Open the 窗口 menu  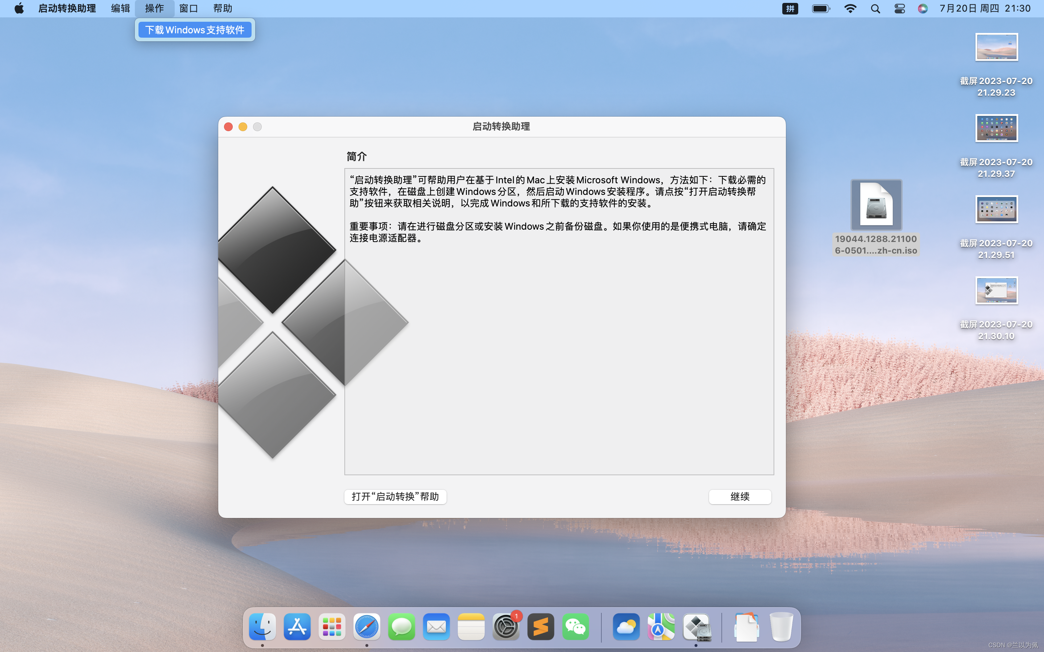[188, 9]
